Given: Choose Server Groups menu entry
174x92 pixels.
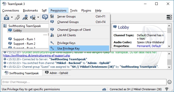Looking at the screenshot, I should [79, 16].
